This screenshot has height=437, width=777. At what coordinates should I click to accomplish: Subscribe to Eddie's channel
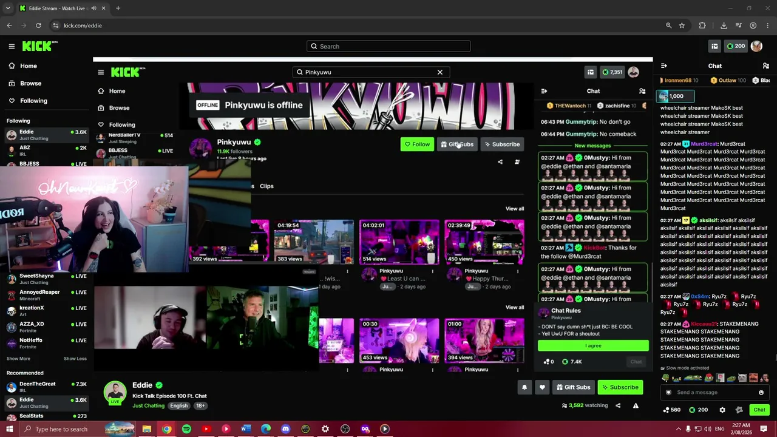(x=620, y=387)
